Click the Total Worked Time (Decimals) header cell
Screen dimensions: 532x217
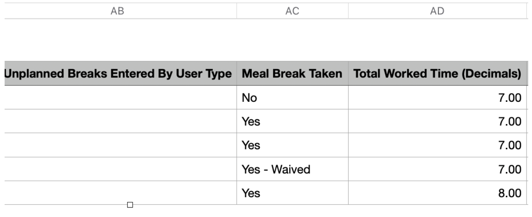(437, 74)
